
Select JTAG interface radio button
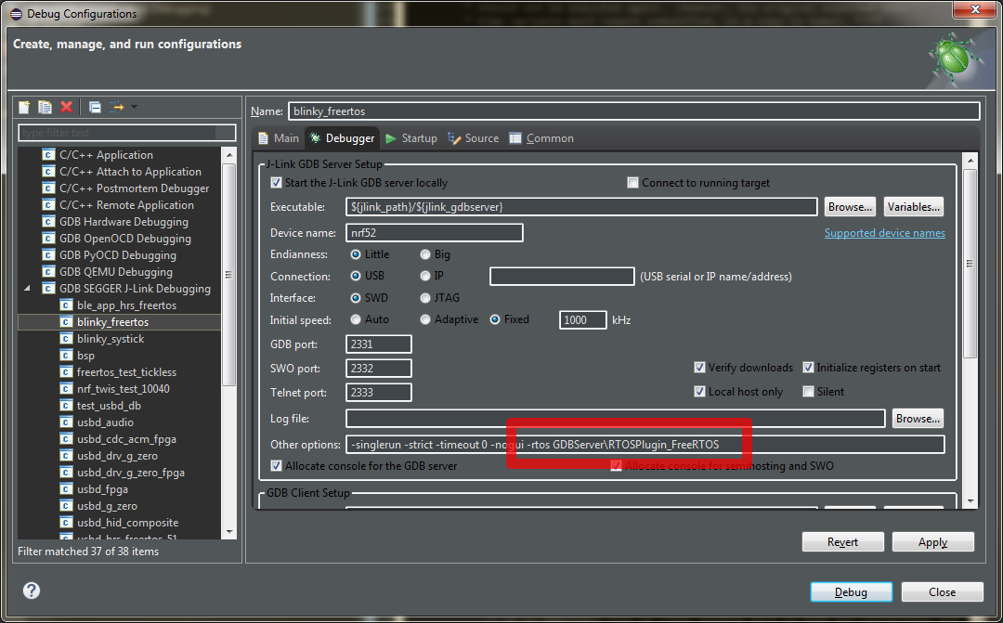[x=424, y=297]
